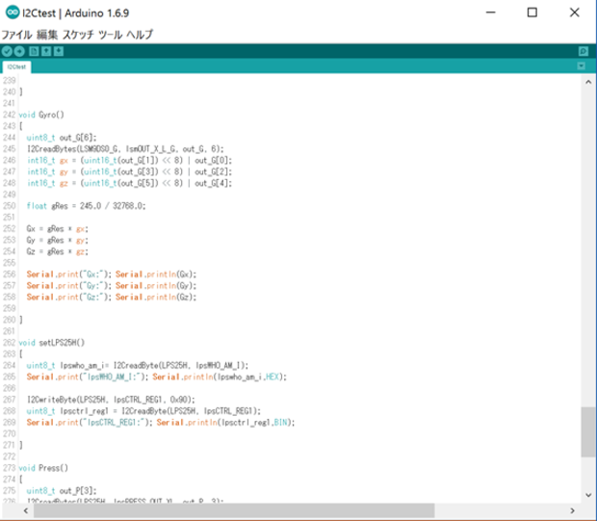Viewport: 597px width, 521px height.
Task: Click the scroll up arrow of editor
Action: 587,83
